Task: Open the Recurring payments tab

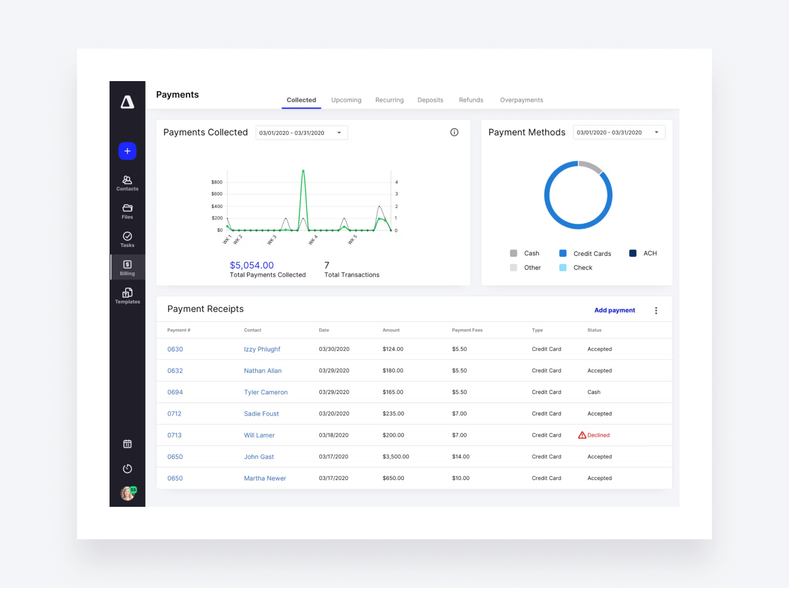Action: pyautogui.click(x=389, y=100)
